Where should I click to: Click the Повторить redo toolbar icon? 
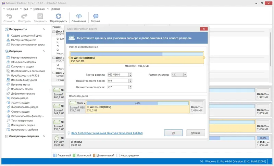(24, 16)
